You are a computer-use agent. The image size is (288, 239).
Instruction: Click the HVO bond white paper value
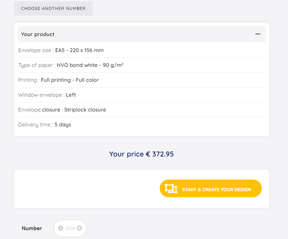90,65
